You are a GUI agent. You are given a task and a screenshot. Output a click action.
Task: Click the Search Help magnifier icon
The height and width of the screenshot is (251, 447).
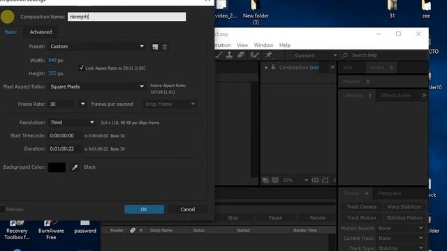[344, 55]
